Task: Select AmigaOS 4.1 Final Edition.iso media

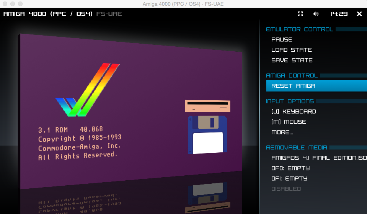Action: 319,158
